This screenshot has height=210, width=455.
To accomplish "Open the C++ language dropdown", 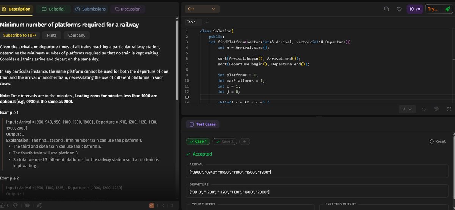I will (202, 9).
